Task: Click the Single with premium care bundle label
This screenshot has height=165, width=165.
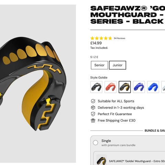Action: [118, 143]
